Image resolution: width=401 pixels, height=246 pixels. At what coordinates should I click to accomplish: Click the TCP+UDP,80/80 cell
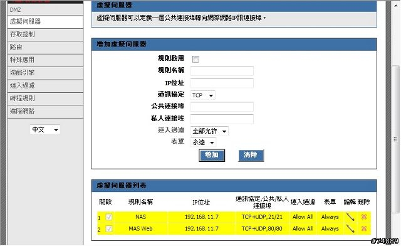[262, 228]
